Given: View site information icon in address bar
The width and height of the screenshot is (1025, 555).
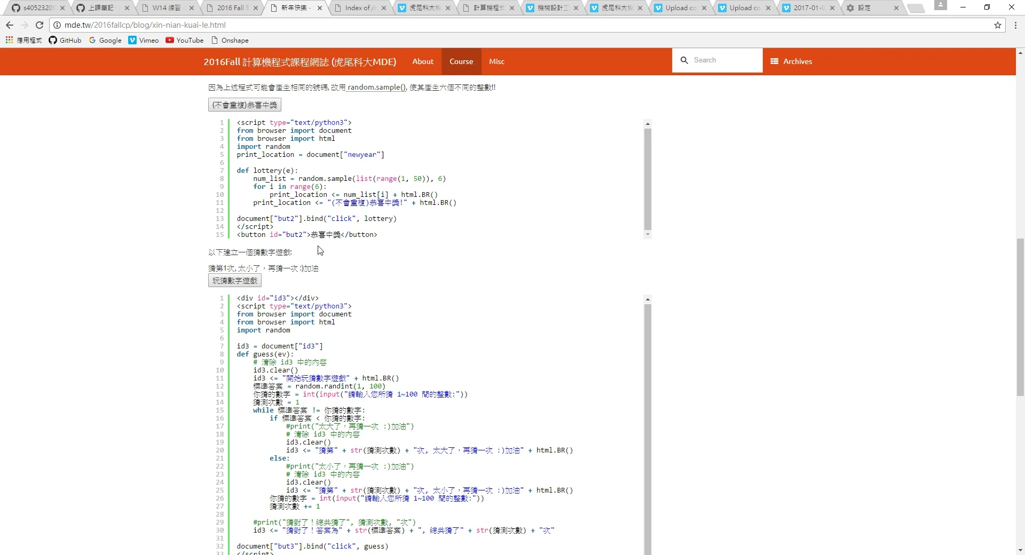Looking at the screenshot, I should [x=57, y=25].
